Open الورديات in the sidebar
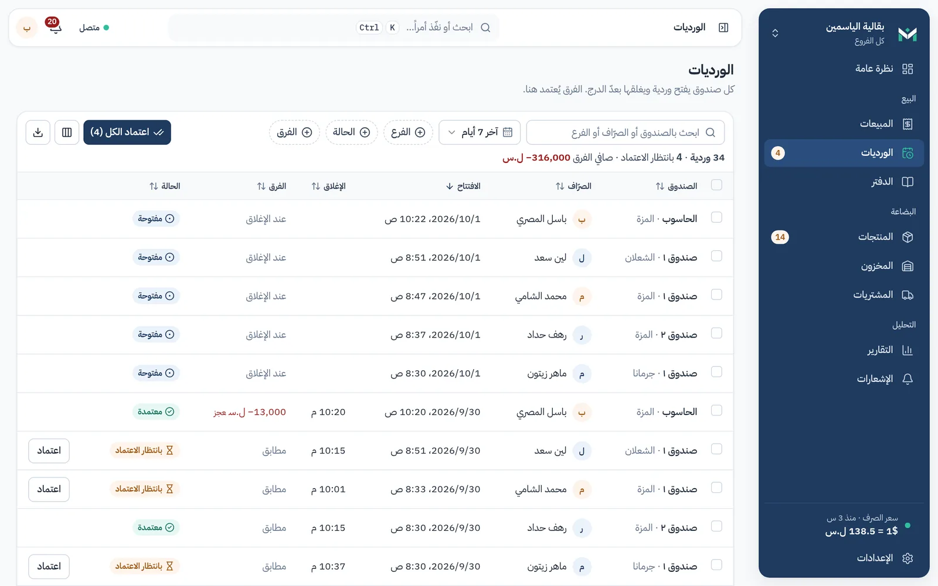This screenshot has height=586, width=938. tap(844, 153)
